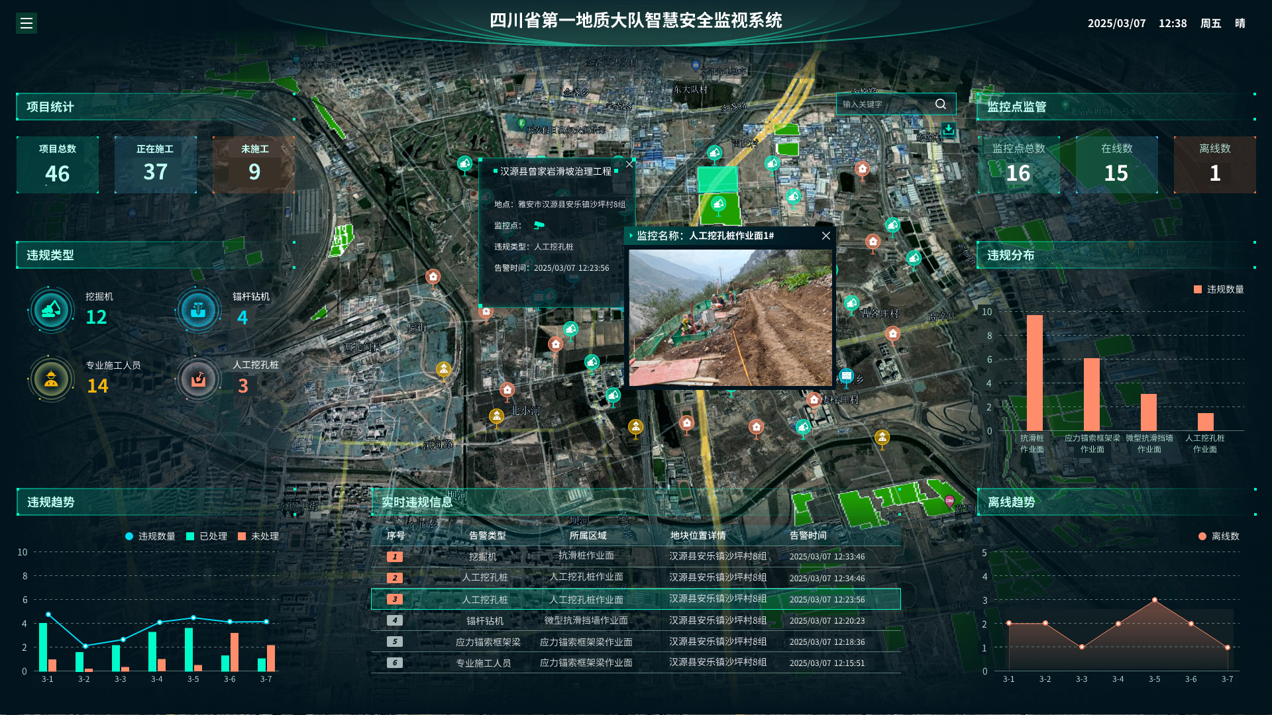1272x715 pixels.
Task: Select highlighted row 3 with time 12:23:56
Action: coord(636,599)
